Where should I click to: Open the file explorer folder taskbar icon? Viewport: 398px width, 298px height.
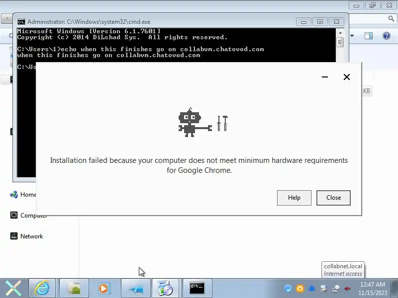pyautogui.click(x=74, y=288)
